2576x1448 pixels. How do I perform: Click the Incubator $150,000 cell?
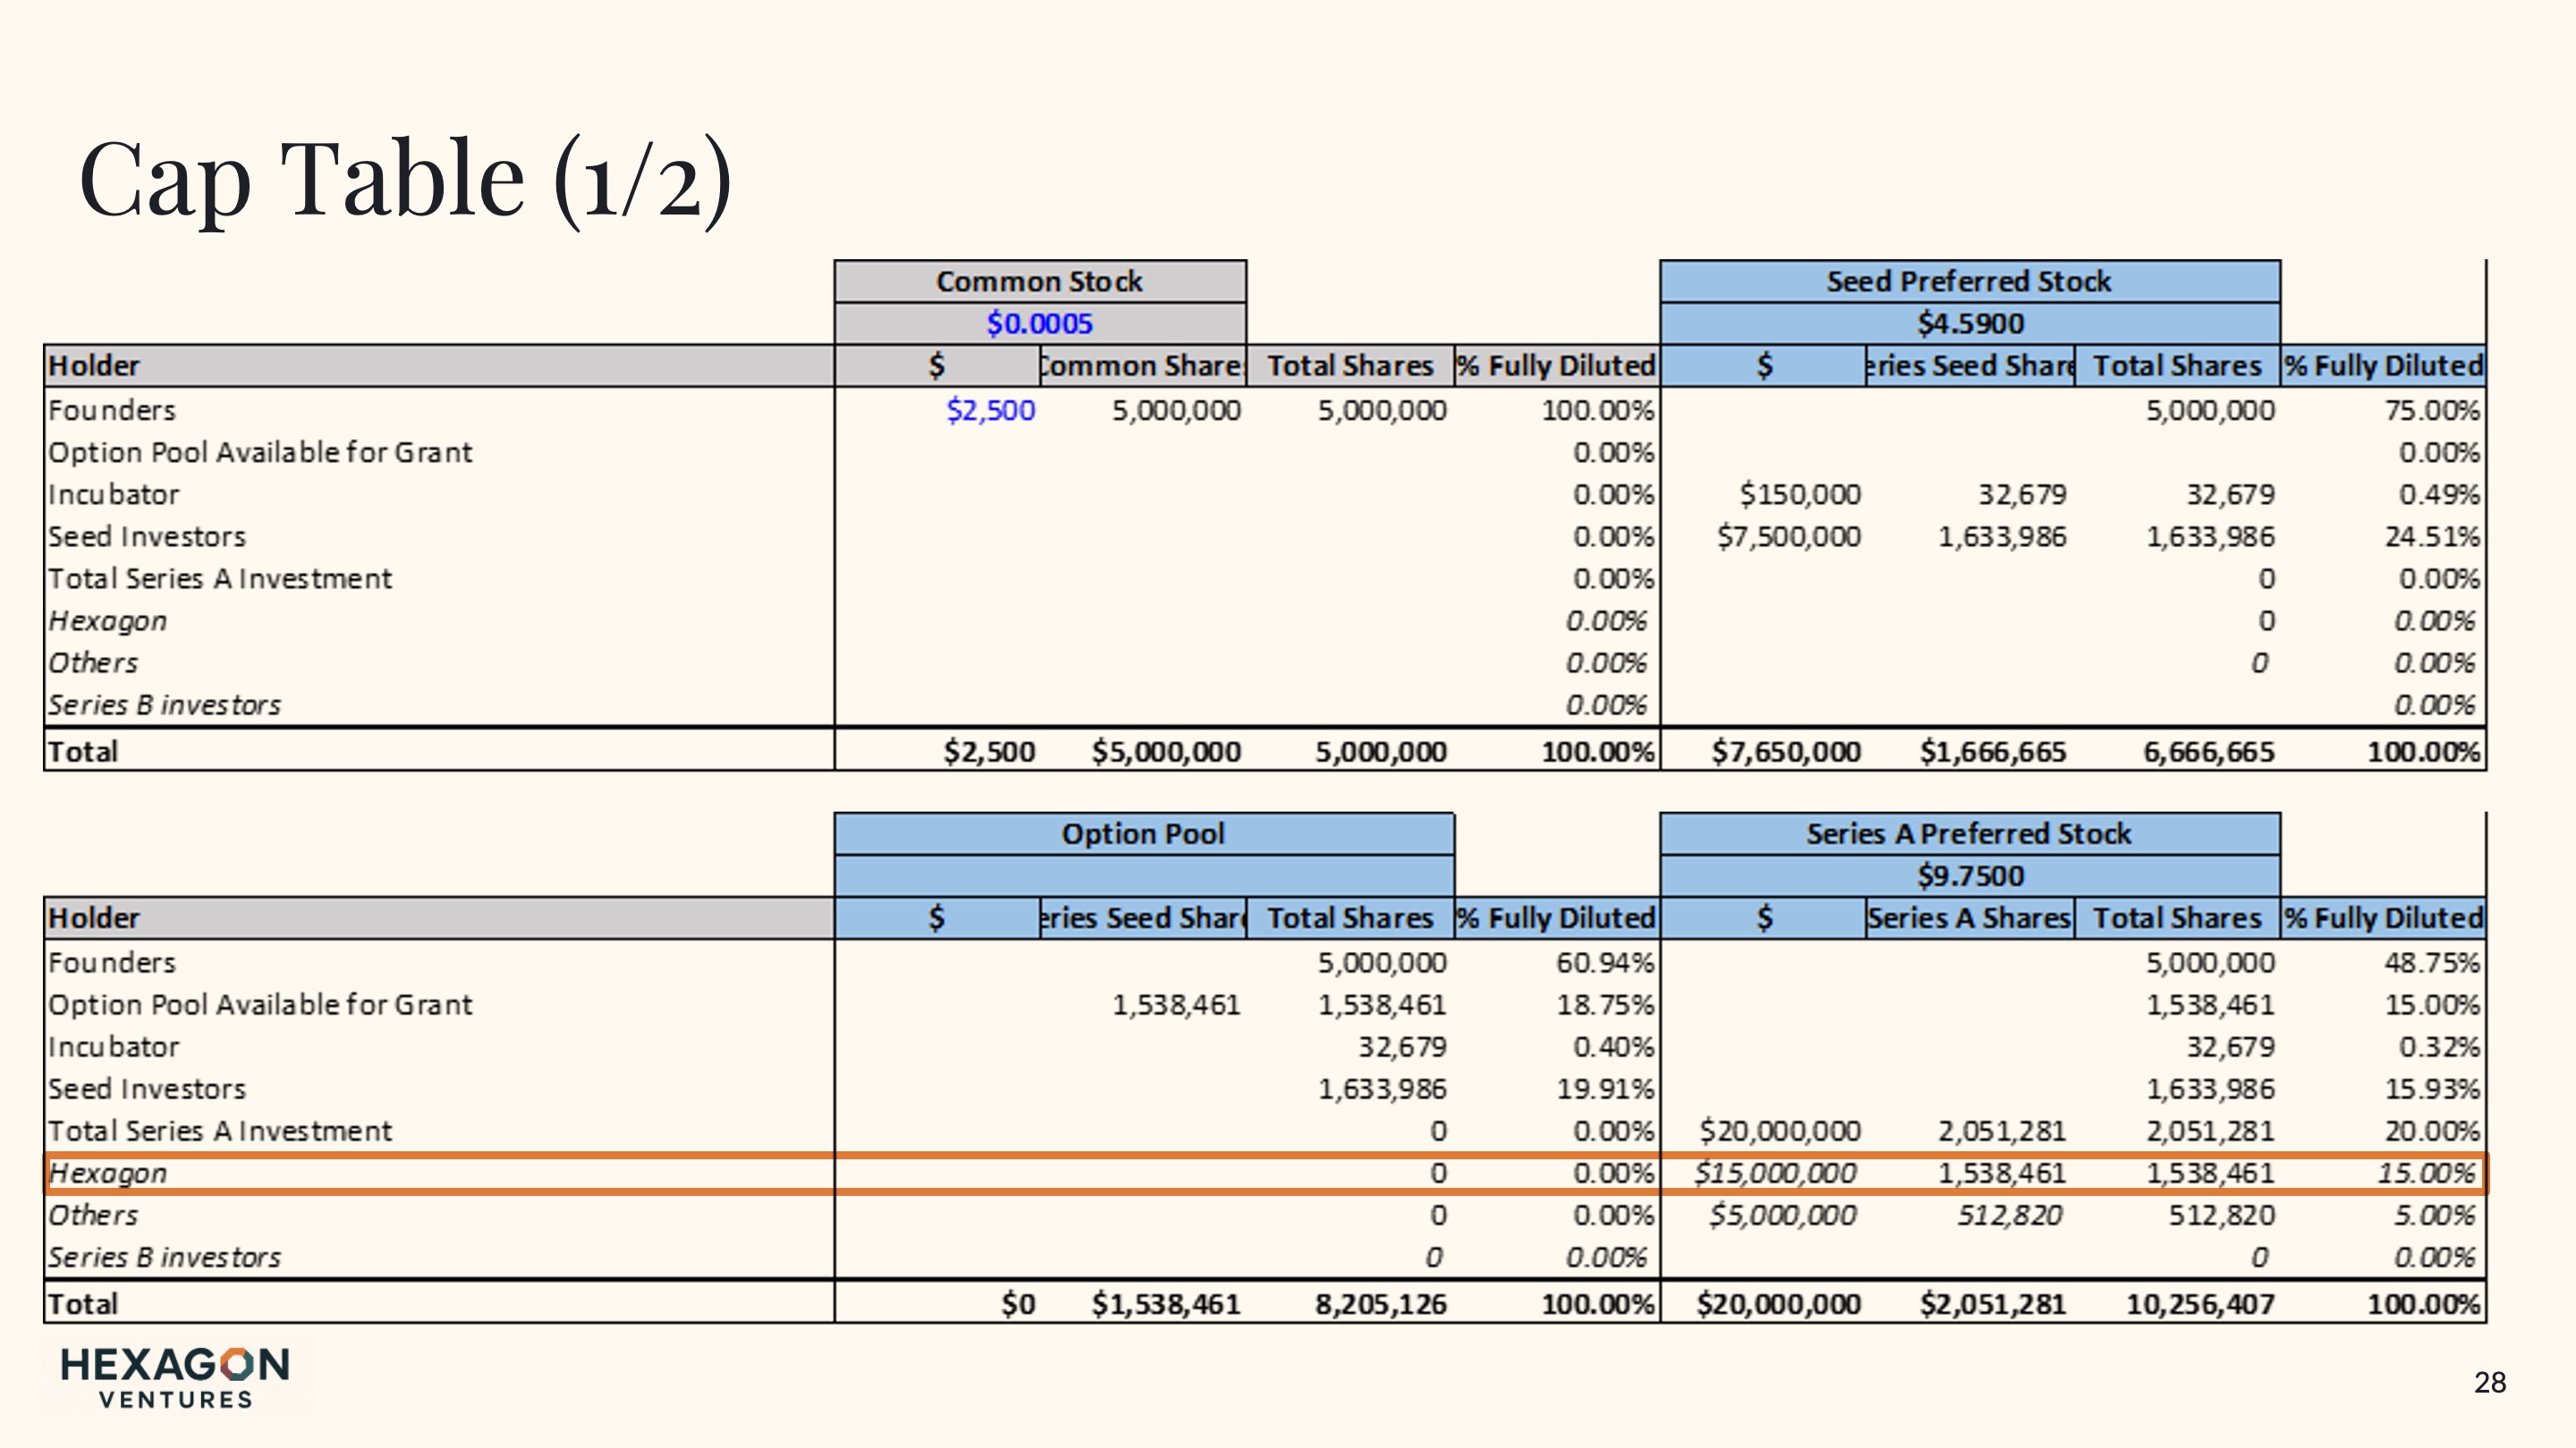1799,494
